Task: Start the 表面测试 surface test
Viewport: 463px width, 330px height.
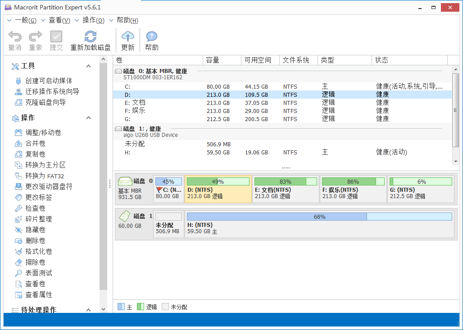Action: click(38, 273)
